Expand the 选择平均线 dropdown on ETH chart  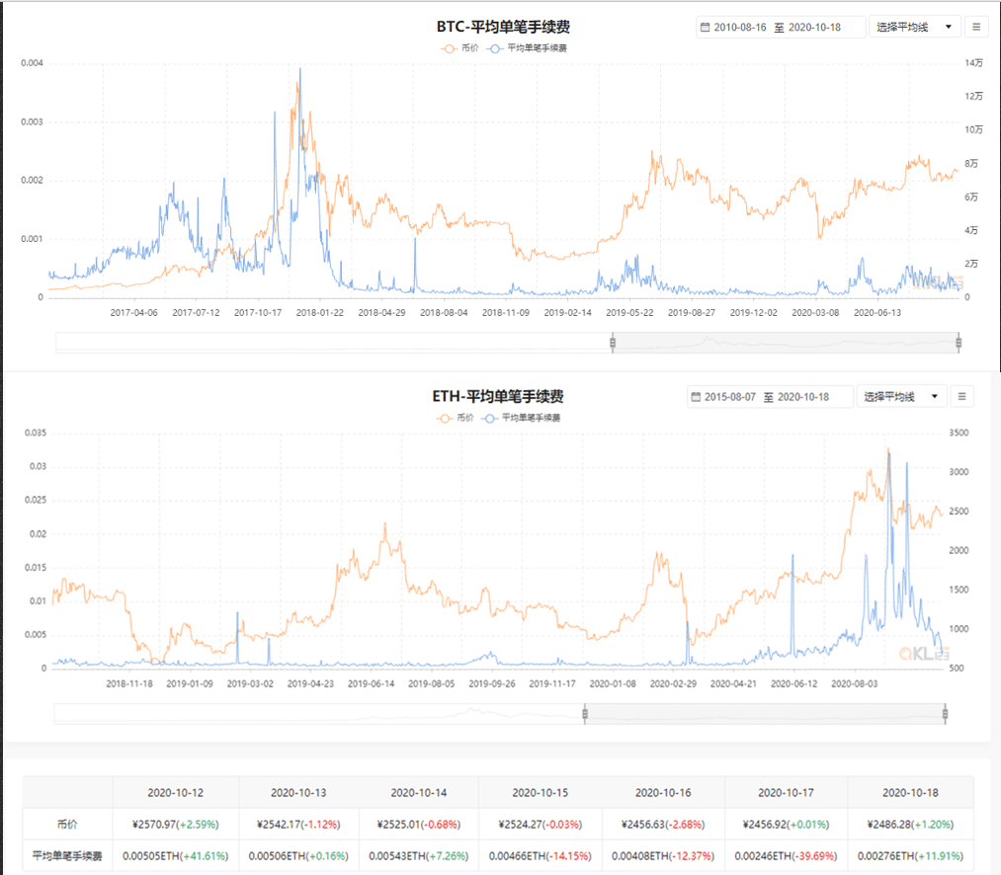[x=901, y=397]
